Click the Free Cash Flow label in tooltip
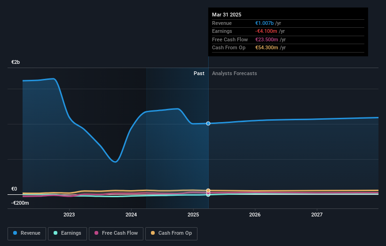The height and width of the screenshot is (246, 386). (x=230, y=39)
